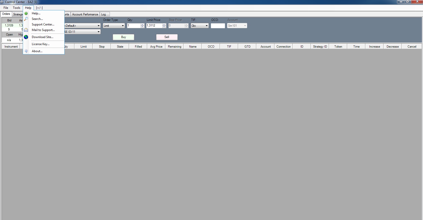Screen dimensions: 423x220
Task: Click the Remaining column header
Action: [x=175, y=47]
